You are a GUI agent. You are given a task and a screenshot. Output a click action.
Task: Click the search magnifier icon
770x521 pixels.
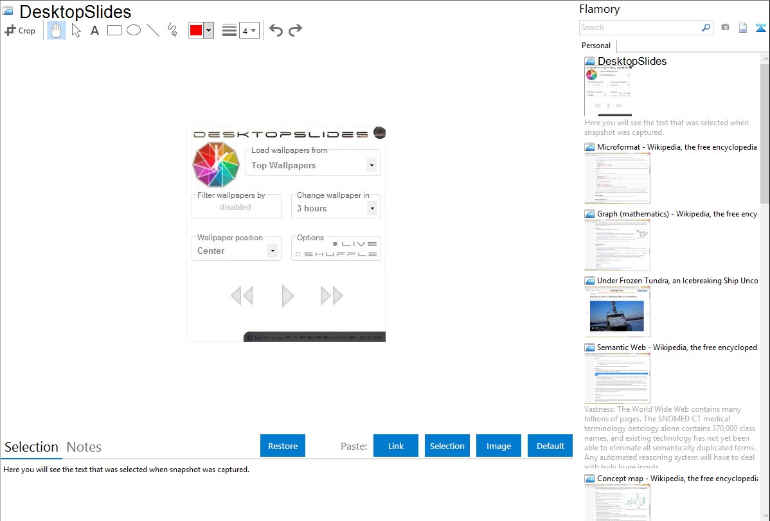pyautogui.click(x=706, y=28)
